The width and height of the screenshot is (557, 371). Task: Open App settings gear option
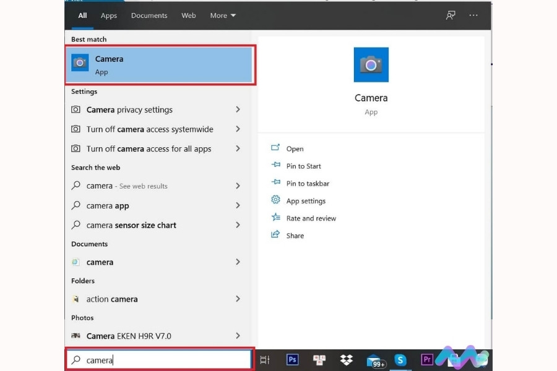(305, 201)
